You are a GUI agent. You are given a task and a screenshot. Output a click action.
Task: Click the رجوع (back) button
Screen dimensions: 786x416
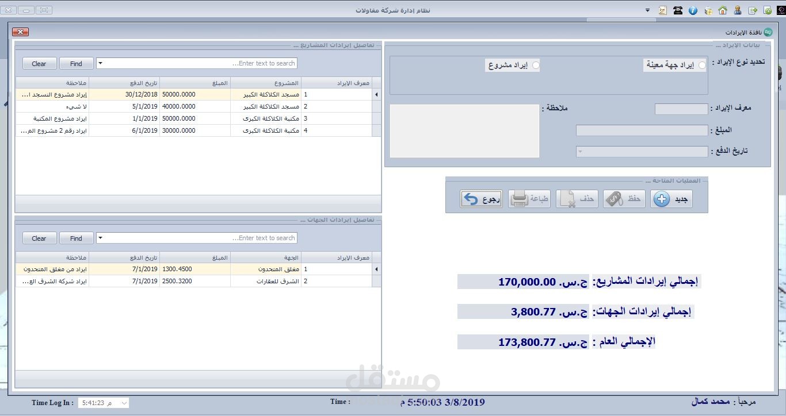(x=482, y=199)
